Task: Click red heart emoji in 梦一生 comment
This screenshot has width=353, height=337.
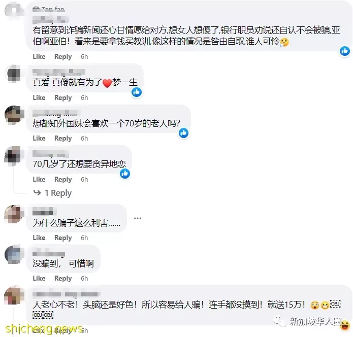Action: [107, 83]
